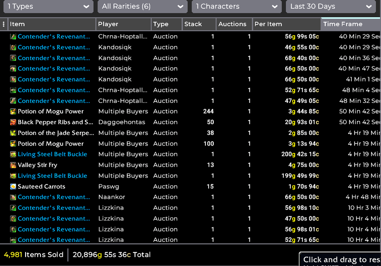Open the "1 Characters" dropdown
This screenshot has width=381, height=266.
click(x=236, y=6)
